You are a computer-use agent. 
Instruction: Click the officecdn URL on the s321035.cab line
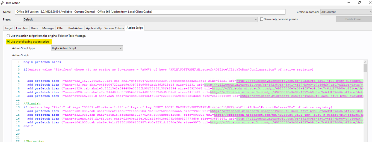(x=288, y=115)
